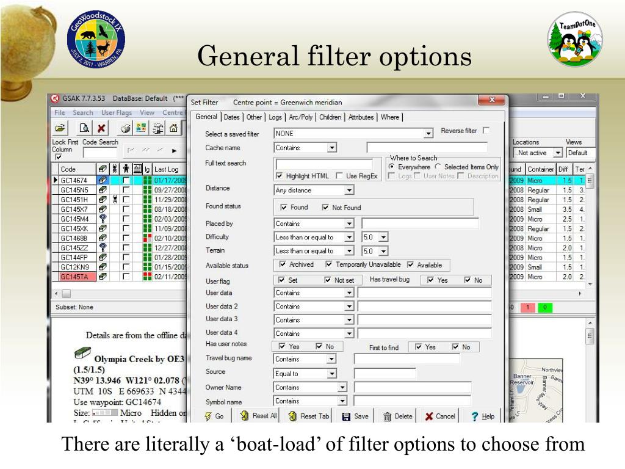This screenshot has width=625, height=469.
Task: Click the open folder toolbar icon in GSAK
Action: (x=60, y=128)
